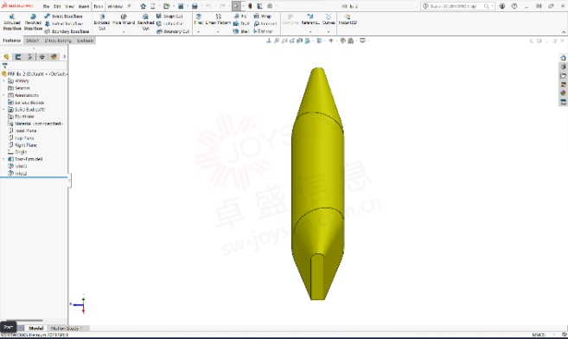Expand the Solid Bodies folder
Screen dimensions: 568x339
pyautogui.click(x=3, y=109)
